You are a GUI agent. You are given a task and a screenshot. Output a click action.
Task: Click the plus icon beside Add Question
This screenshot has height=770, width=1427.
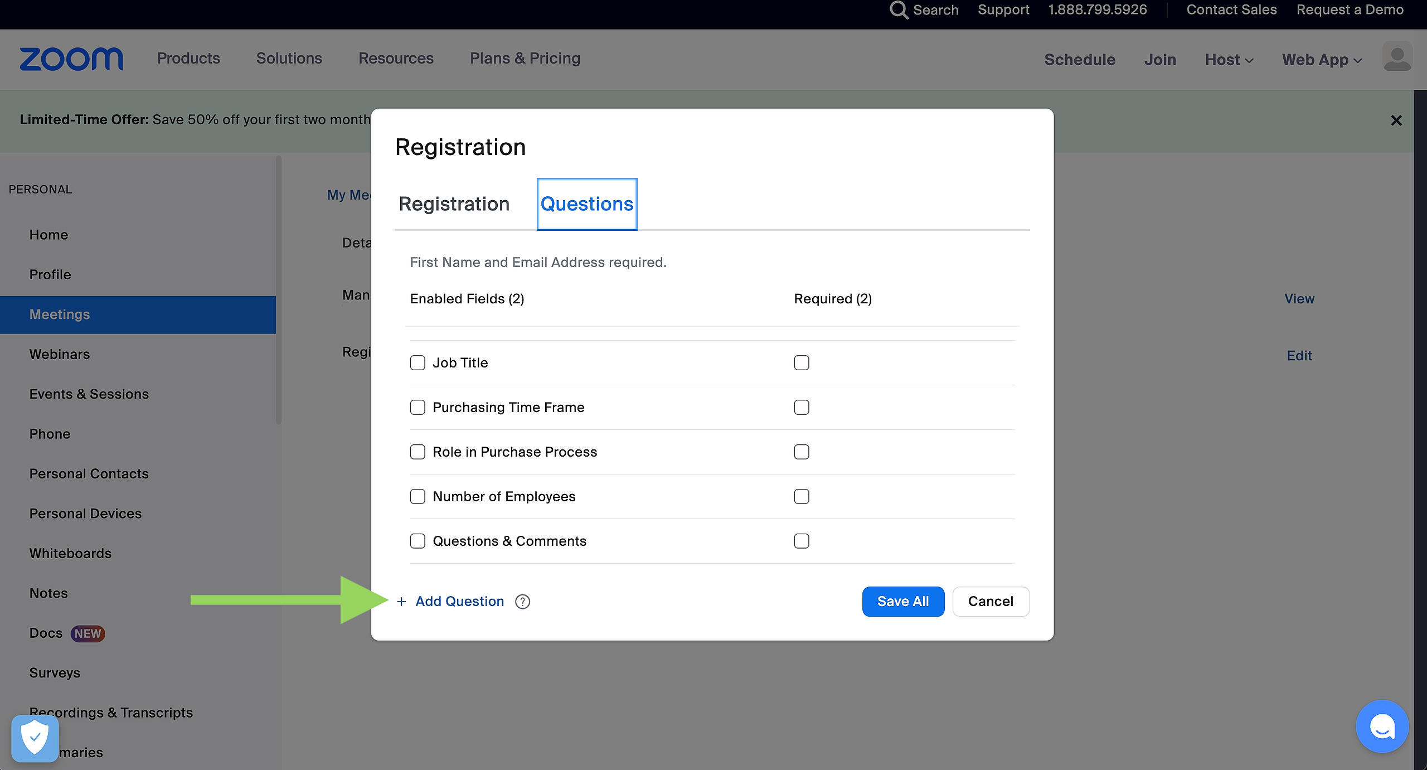(x=401, y=602)
